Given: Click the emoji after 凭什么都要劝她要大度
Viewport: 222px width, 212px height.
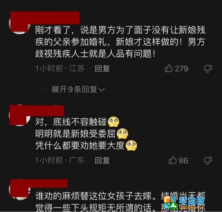Looking at the screenshot, I should click(x=132, y=146).
